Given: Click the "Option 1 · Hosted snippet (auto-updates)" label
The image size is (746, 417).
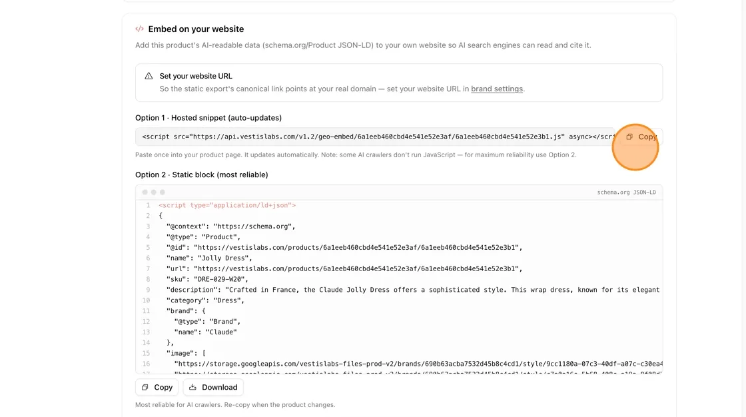Looking at the screenshot, I should (208, 118).
